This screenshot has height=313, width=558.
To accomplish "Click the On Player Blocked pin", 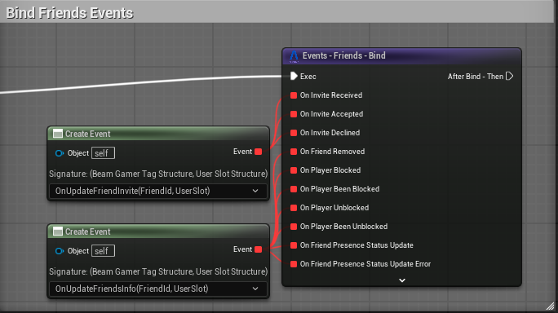I will click(x=294, y=170).
